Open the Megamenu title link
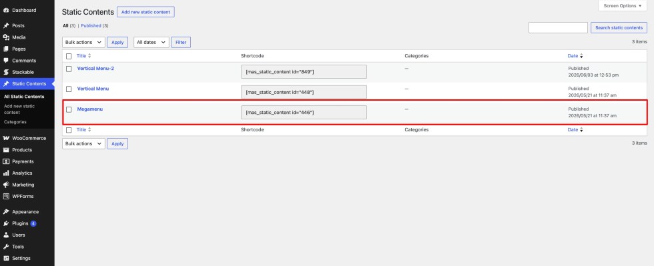 click(90, 109)
